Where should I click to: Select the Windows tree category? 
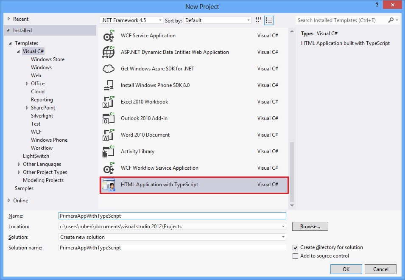coord(41,67)
